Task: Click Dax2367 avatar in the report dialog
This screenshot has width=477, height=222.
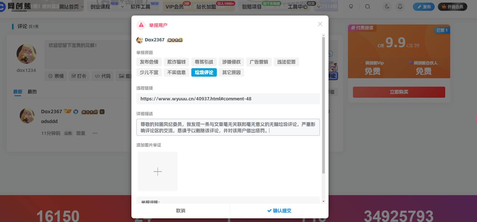Action: (140, 40)
